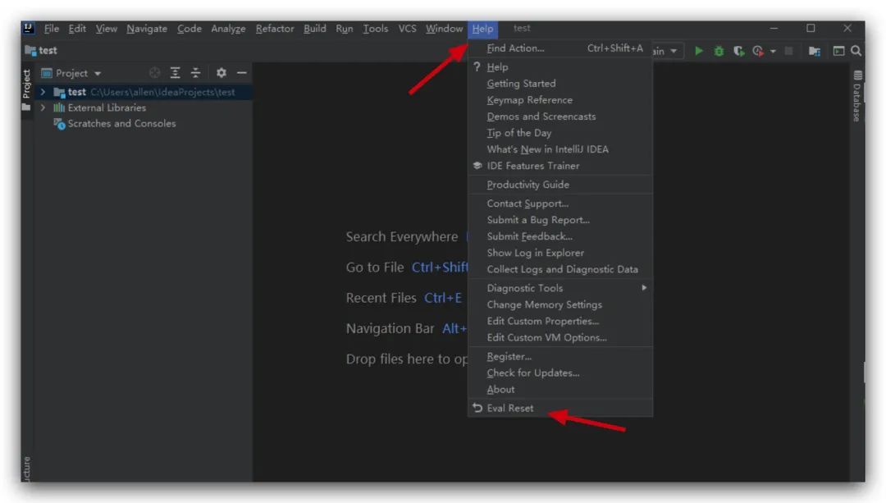
Task: Open the Refactor menu
Action: pyautogui.click(x=274, y=29)
